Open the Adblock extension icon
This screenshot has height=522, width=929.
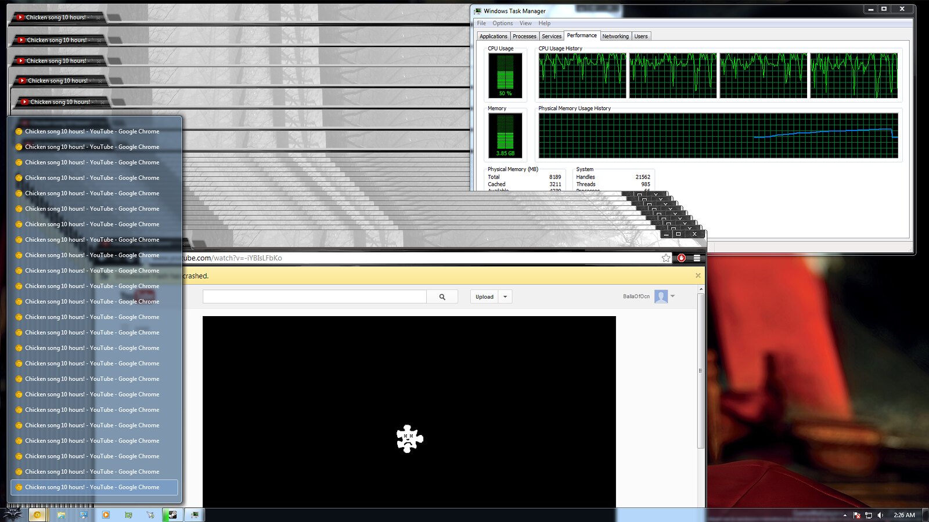click(x=682, y=258)
